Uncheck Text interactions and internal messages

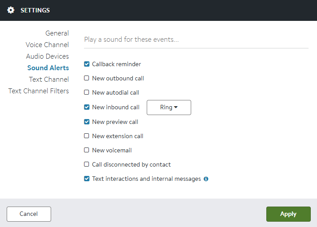[87, 179]
